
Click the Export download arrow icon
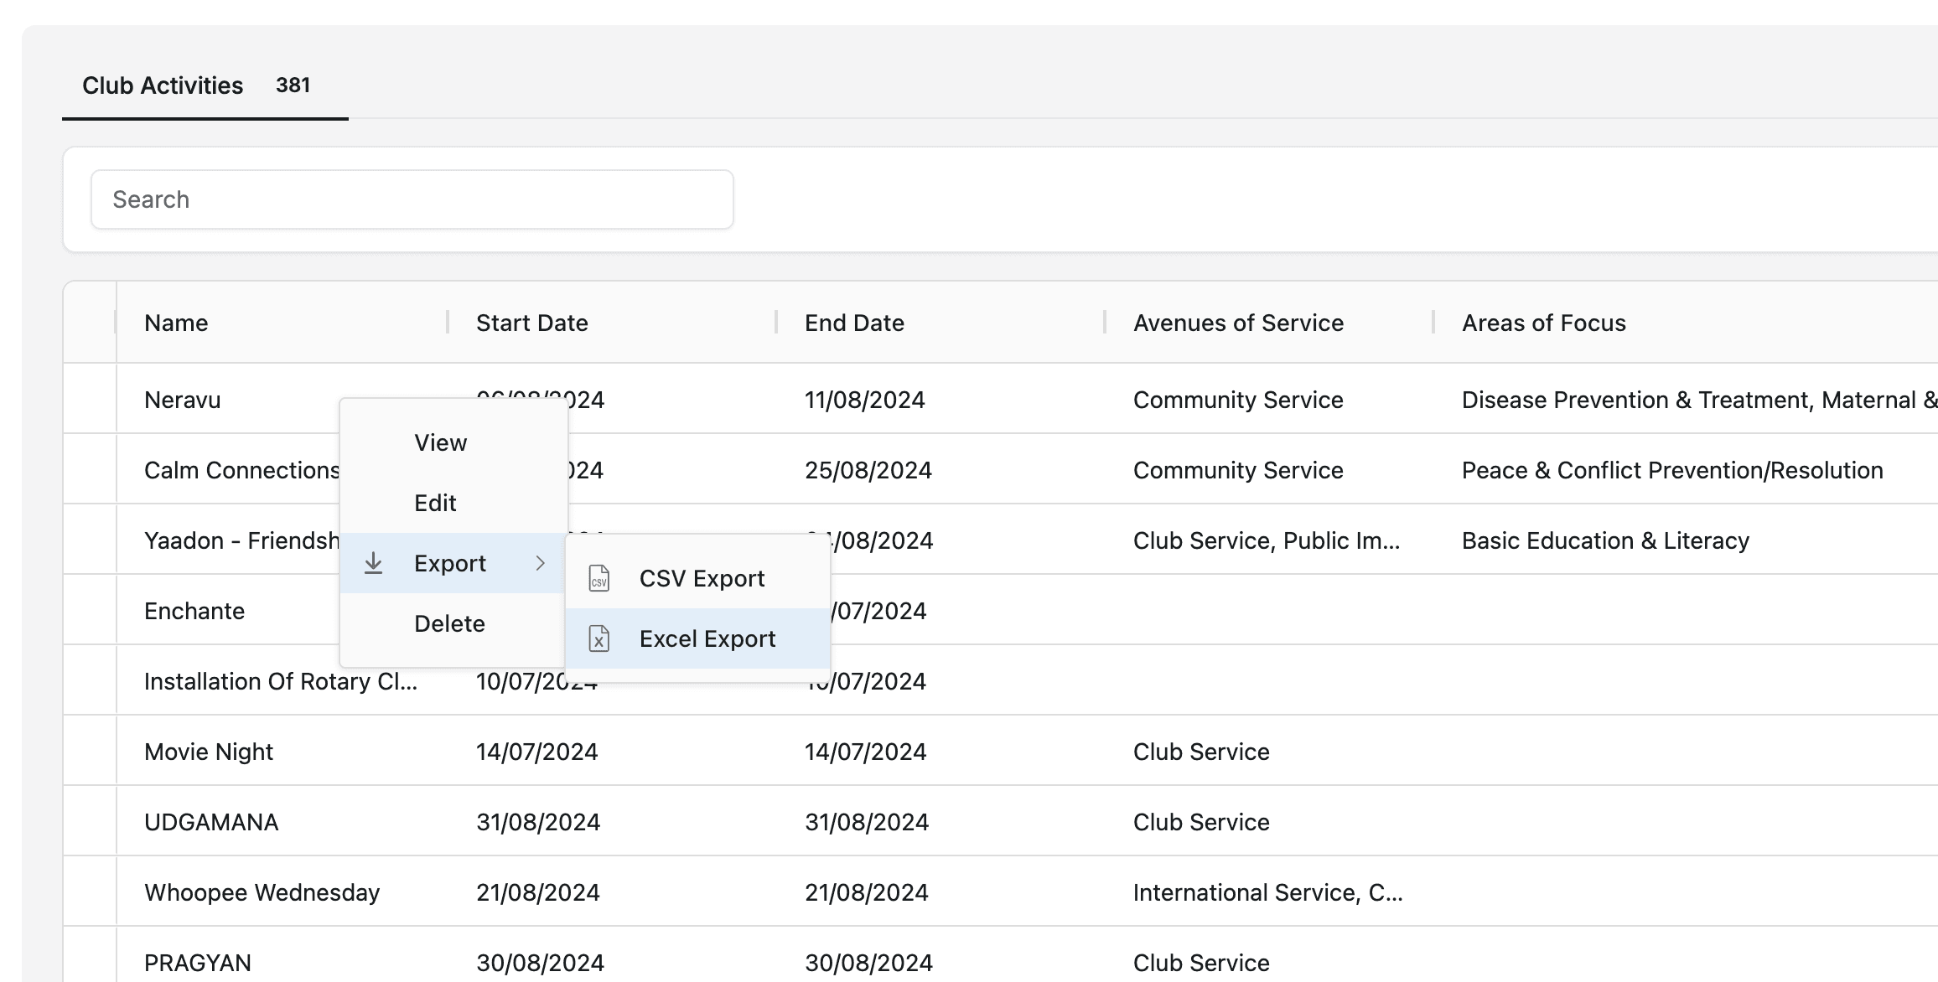tap(374, 563)
